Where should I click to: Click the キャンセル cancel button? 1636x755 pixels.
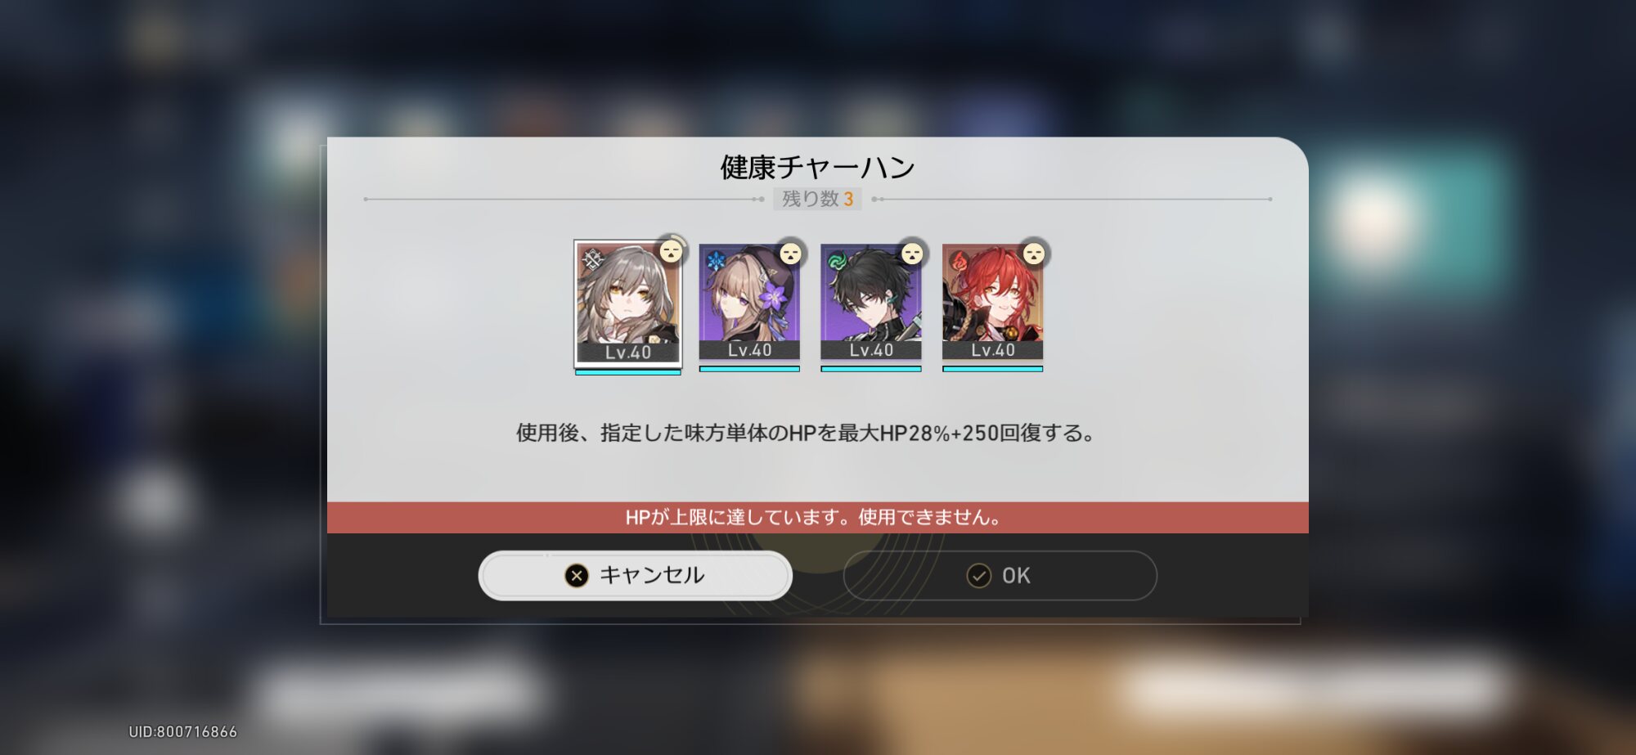[x=635, y=575]
